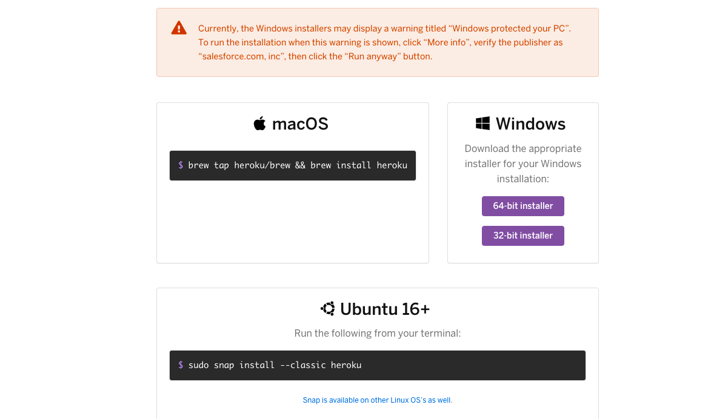The image size is (711, 419).
Task: Click the Windows logo icon
Action: click(x=482, y=122)
